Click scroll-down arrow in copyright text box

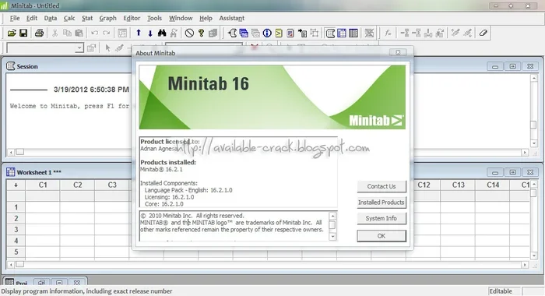[332, 237]
